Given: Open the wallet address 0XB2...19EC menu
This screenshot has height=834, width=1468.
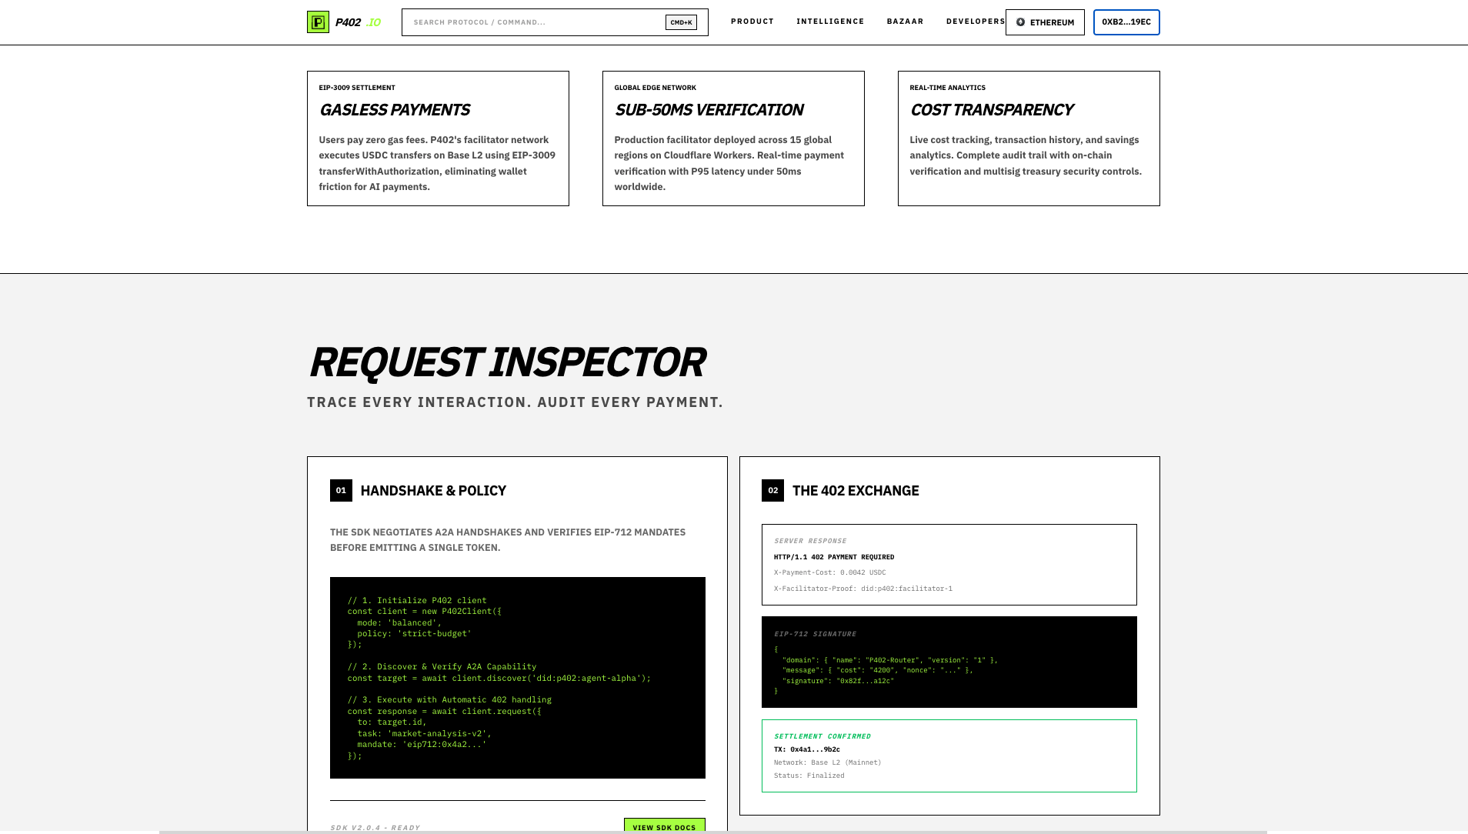Looking at the screenshot, I should [1126, 22].
